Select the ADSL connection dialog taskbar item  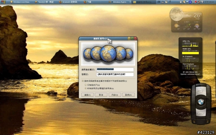(x=144, y=2)
